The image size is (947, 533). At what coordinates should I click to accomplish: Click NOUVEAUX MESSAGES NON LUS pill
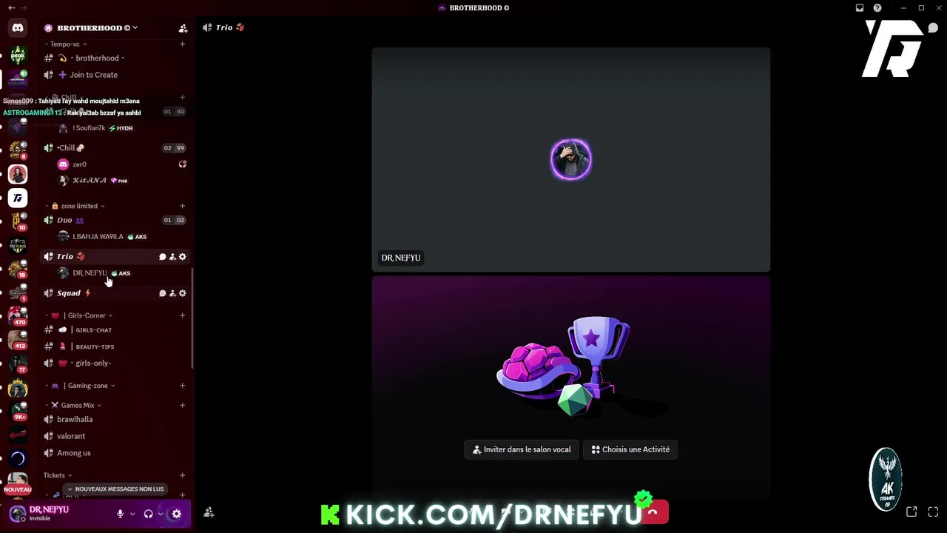point(115,489)
